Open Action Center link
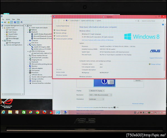The width and height of the screenshot is (167, 138). 60,72
